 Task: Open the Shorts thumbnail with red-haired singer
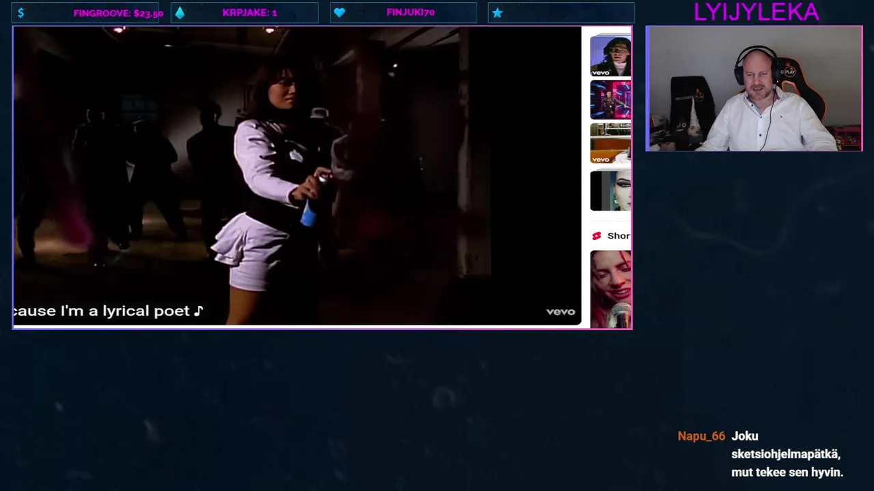pyautogui.click(x=610, y=289)
